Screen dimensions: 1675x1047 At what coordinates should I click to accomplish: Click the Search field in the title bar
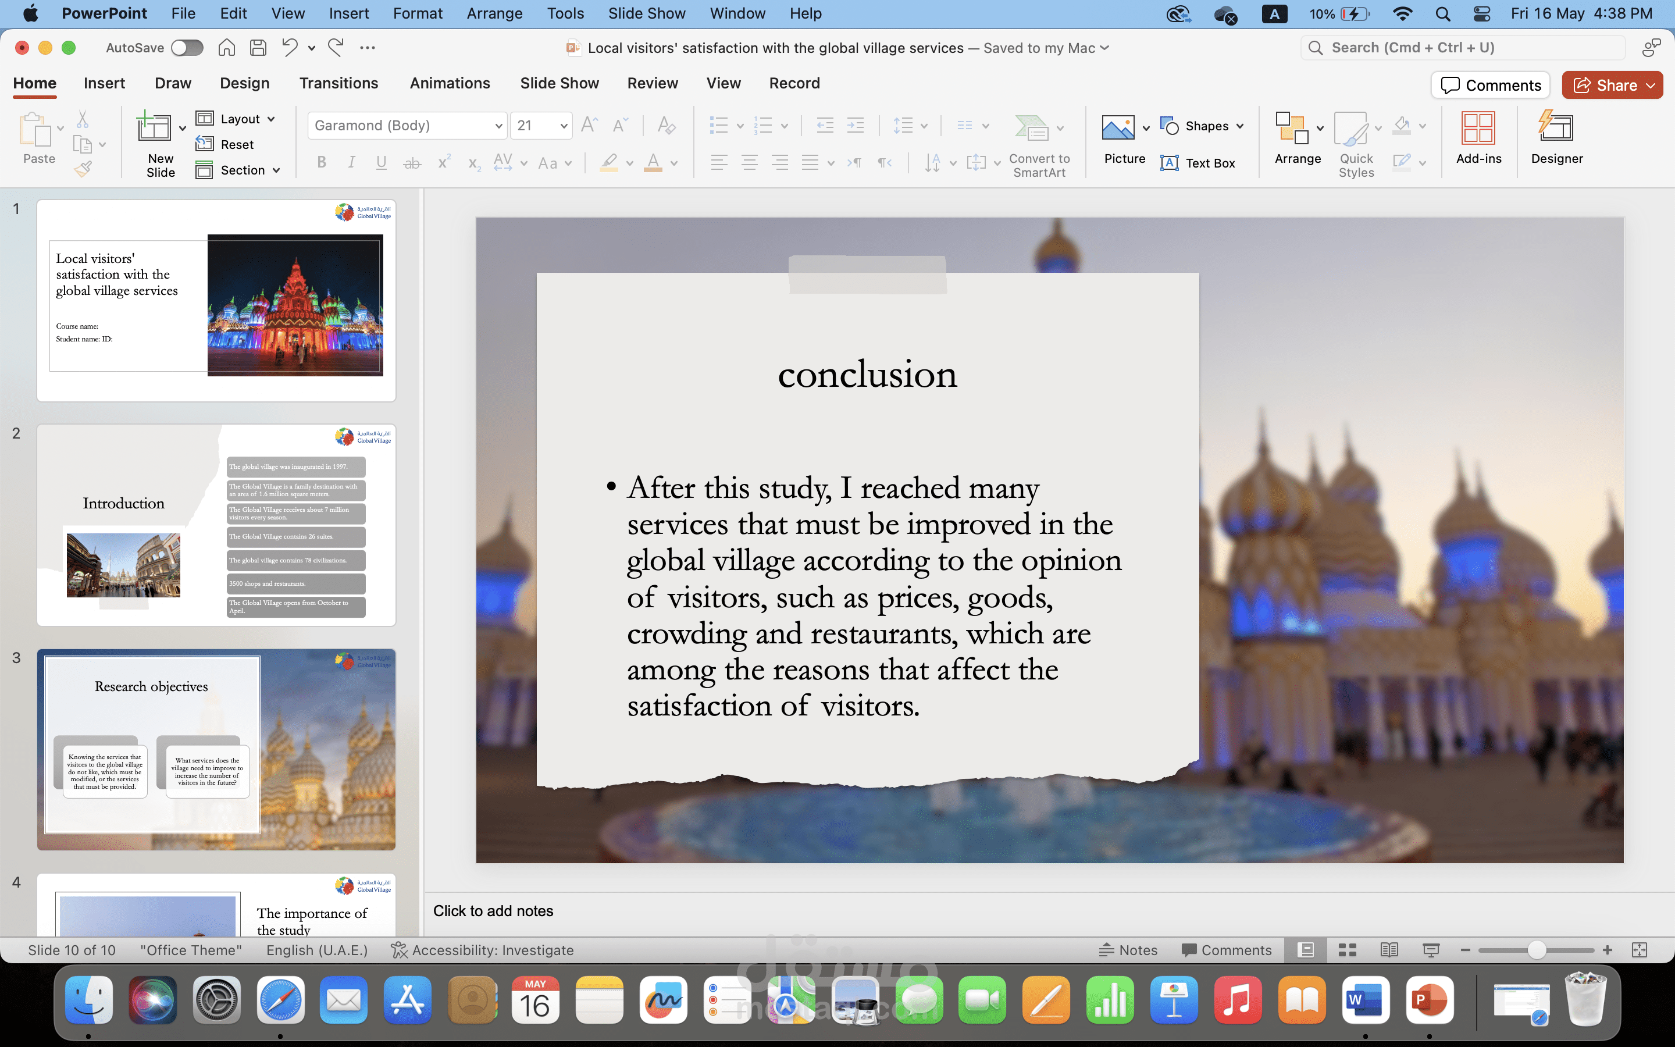(1463, 48)
